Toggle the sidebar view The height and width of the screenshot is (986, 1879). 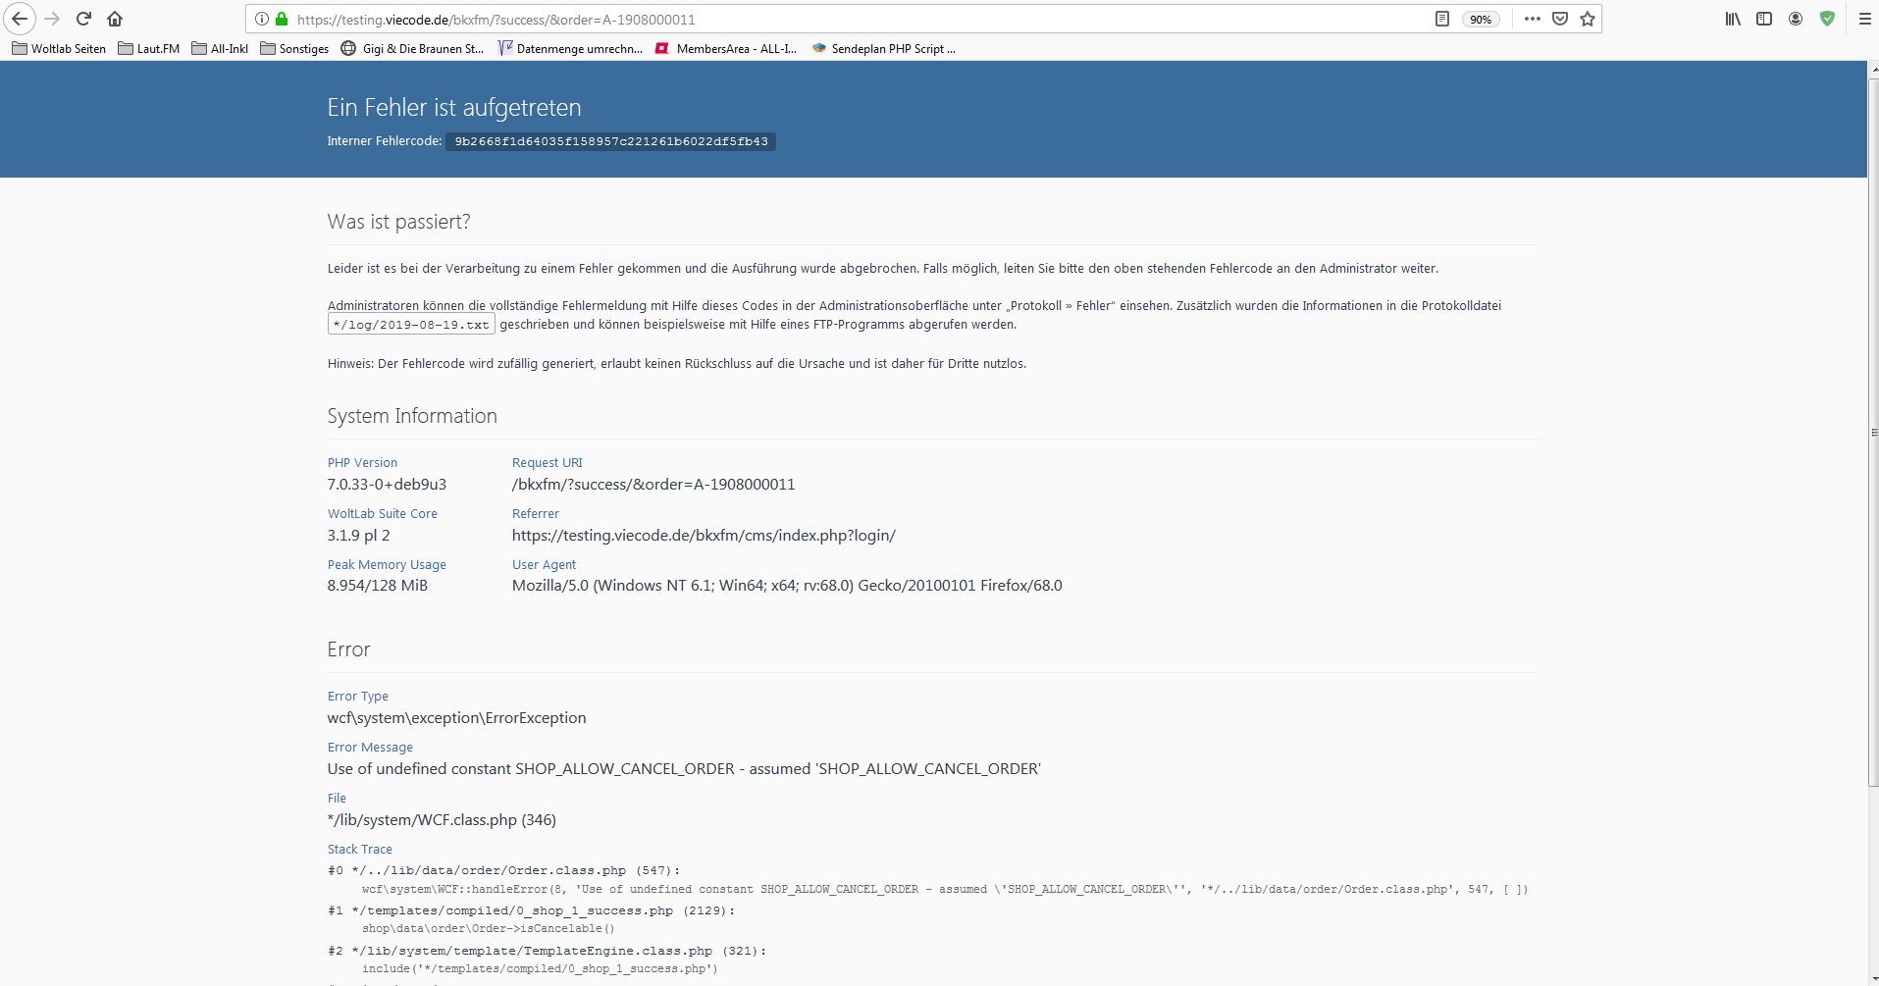tap(1764, 19)
